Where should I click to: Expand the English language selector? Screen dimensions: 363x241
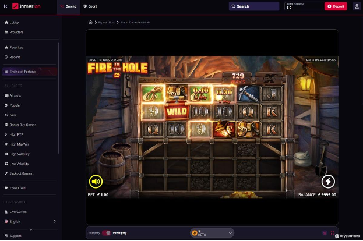[x=30, y=222]
